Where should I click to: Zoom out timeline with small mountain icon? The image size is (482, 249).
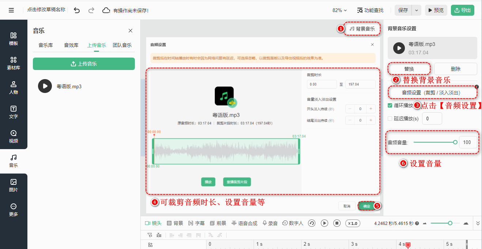pyautogui.click(x=425, y=223)
